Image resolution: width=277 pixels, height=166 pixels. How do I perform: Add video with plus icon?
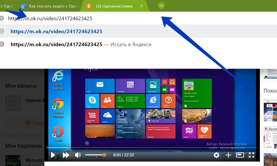[x=228, y=155]
